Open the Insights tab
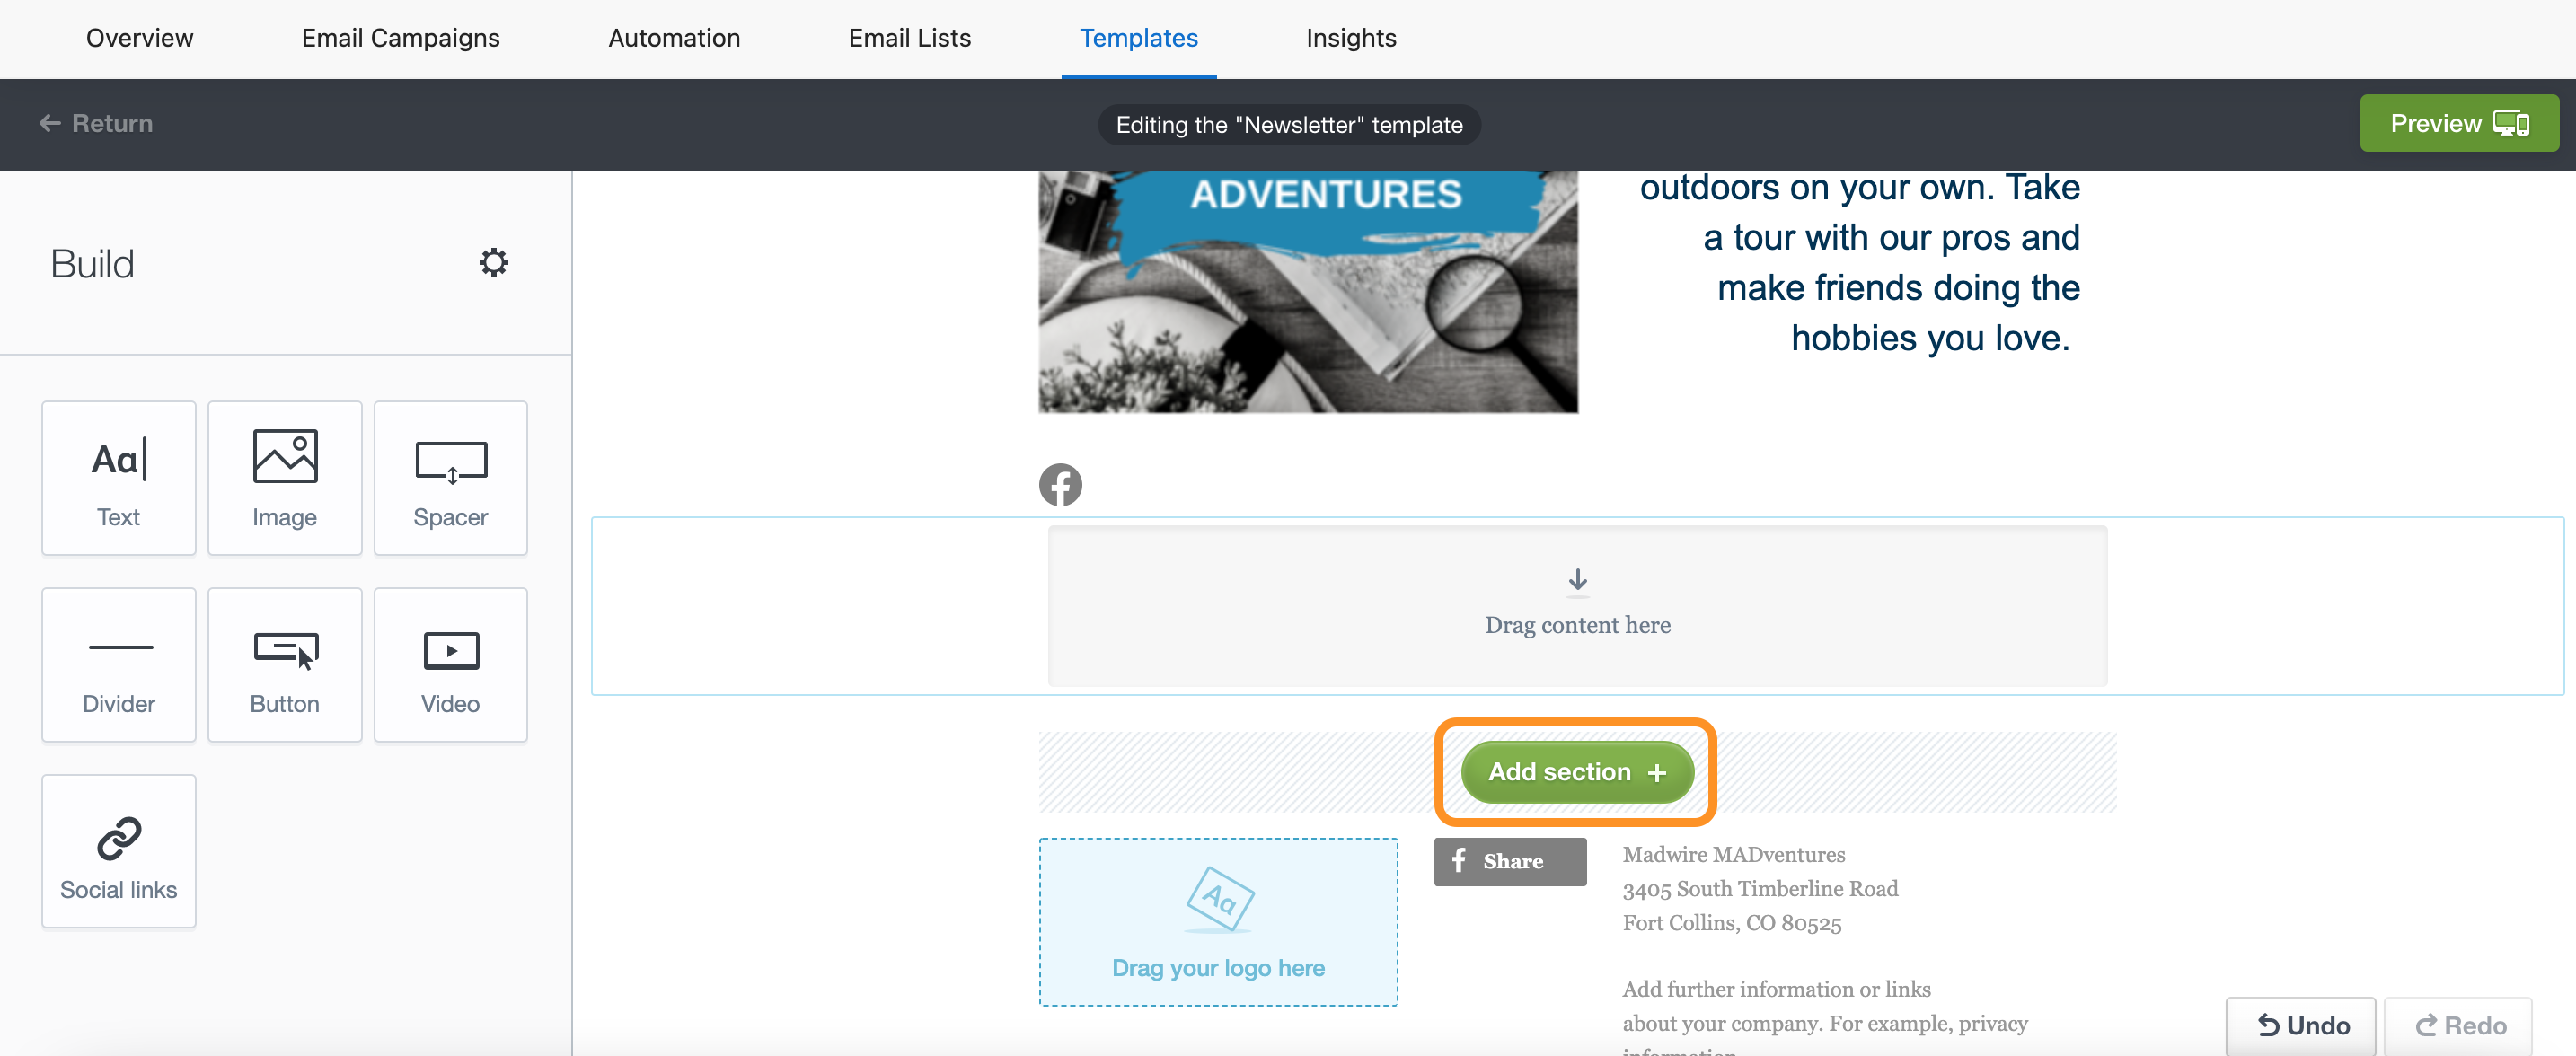 click(x=1350, y=38)
